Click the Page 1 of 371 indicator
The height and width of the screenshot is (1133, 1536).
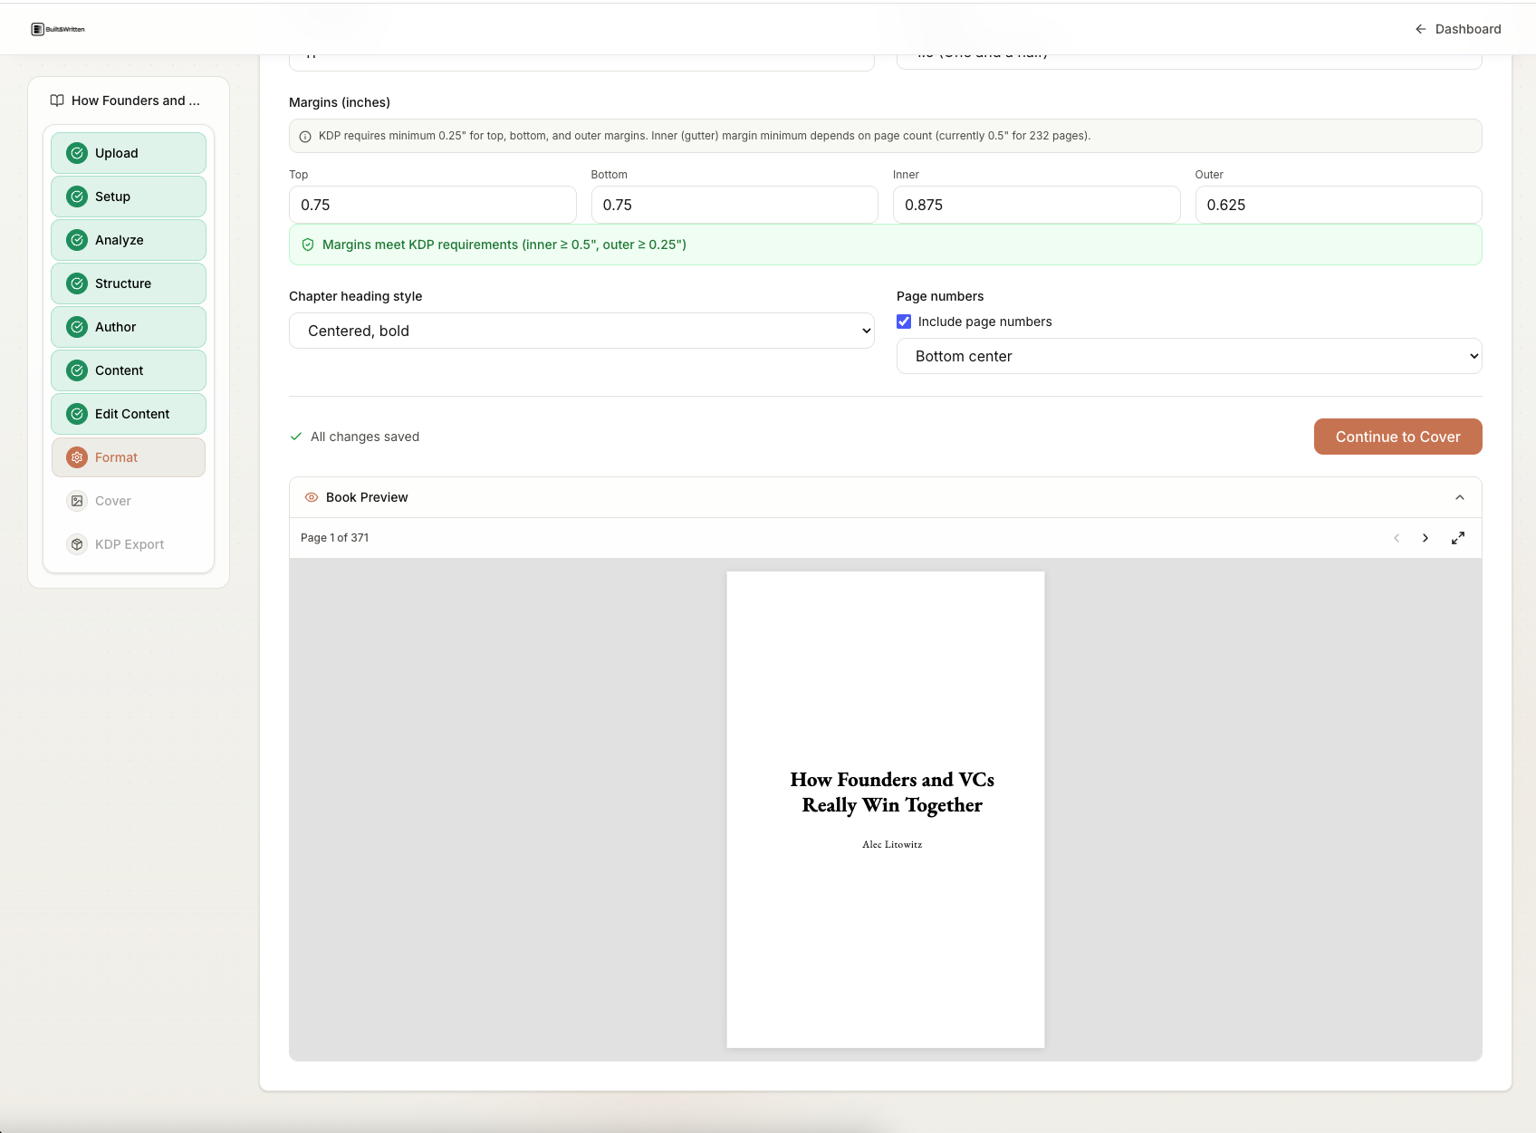[x=335, y=538]
